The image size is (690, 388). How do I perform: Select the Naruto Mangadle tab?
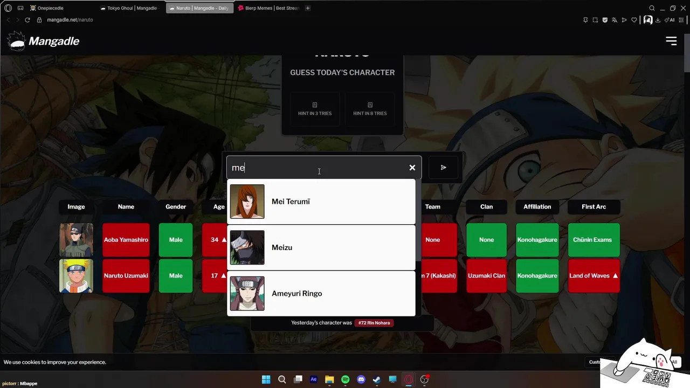coord(199,8)
